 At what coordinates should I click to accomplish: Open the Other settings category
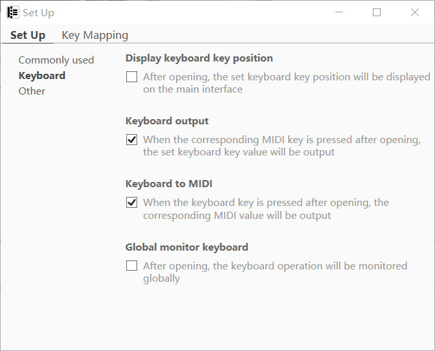tap(32, 91)
